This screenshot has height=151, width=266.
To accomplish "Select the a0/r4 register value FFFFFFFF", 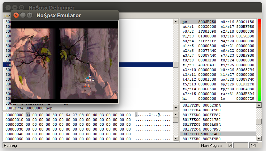I will tap(207, 41).
